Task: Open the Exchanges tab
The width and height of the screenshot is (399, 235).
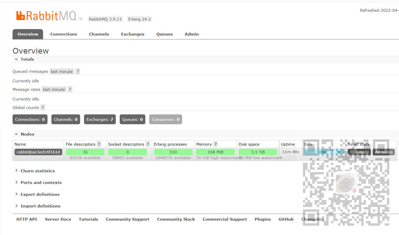Action: [x=133, y=34]
